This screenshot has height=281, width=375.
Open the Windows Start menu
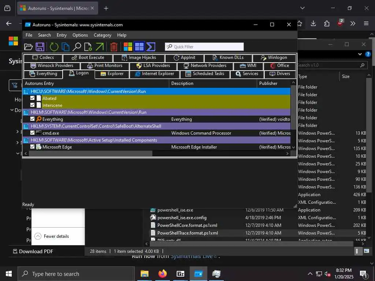(9, 274)
